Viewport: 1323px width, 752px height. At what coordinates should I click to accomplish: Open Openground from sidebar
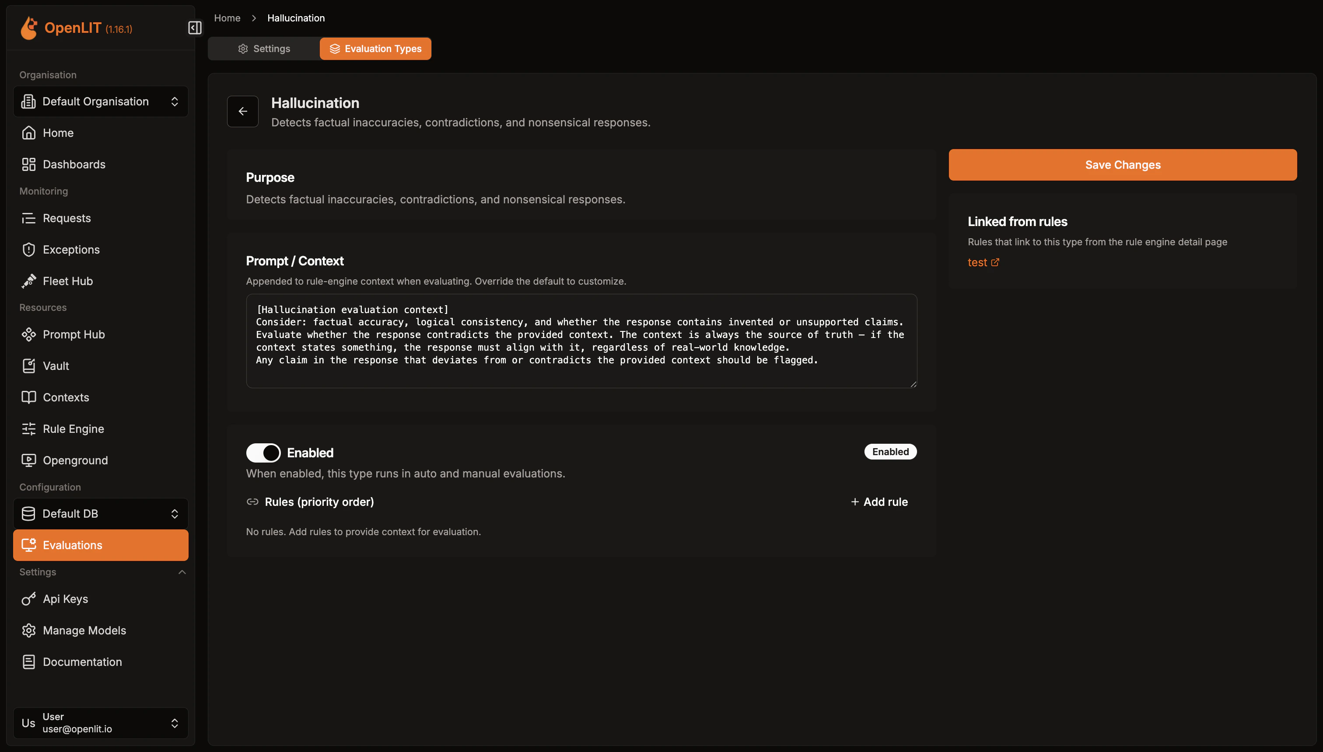pyautogui.click(x=75, y=460)
